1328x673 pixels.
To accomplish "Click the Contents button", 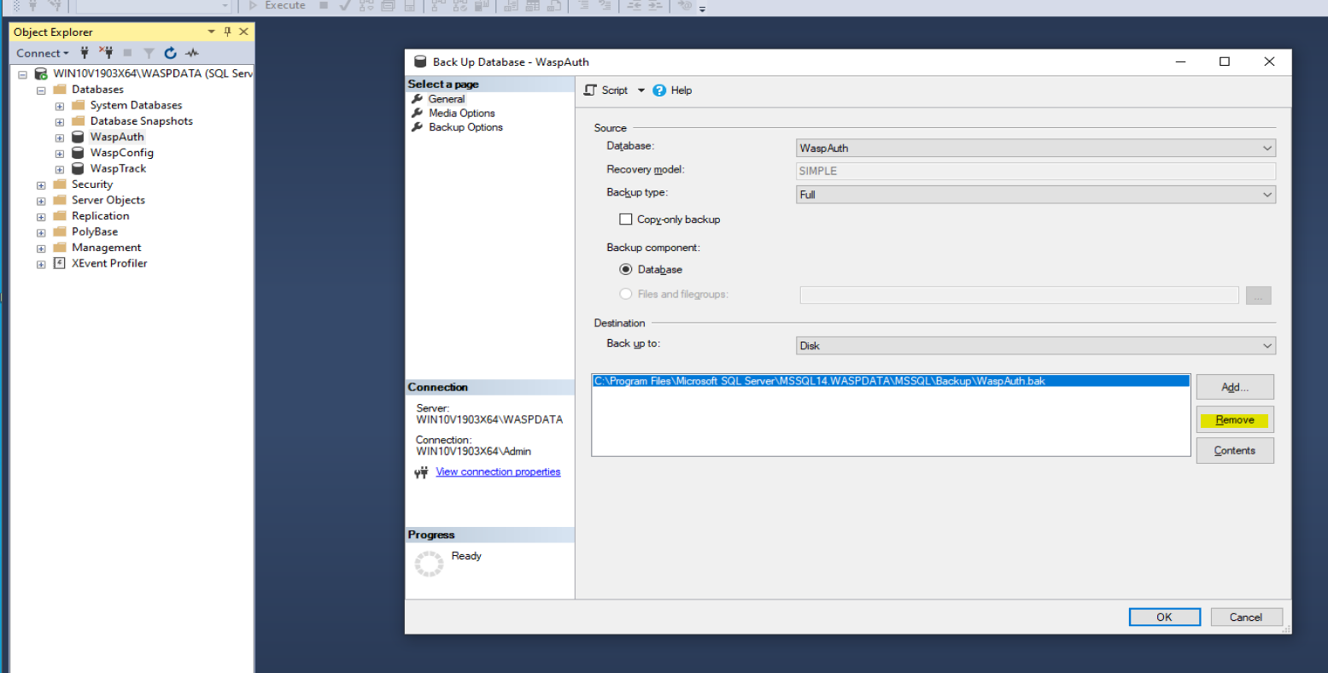I will coord(1235,451).
